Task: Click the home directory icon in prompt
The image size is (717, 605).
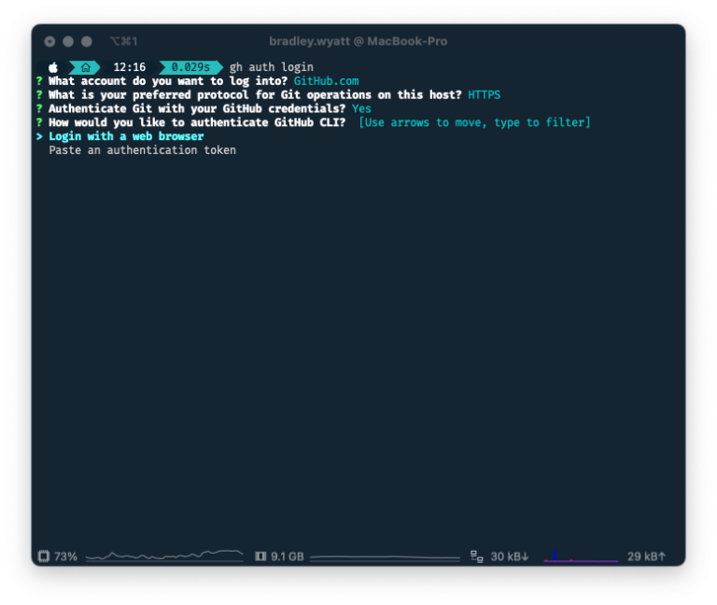Action: [x=86, y=67]
